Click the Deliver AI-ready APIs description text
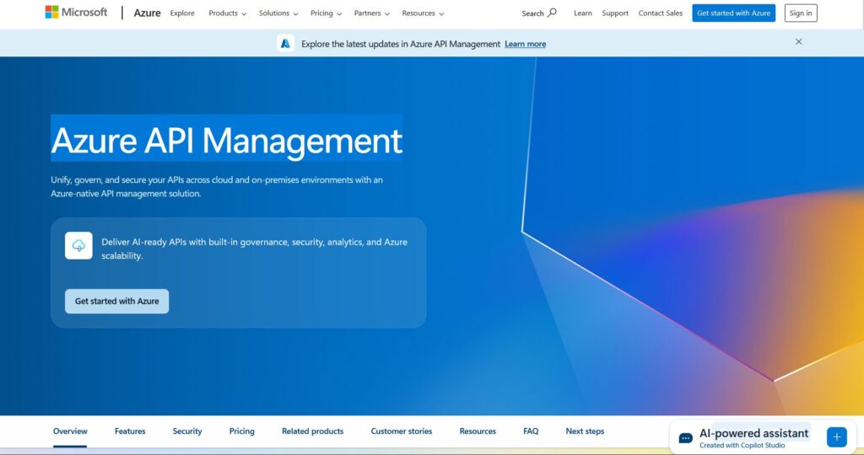The height and width of the screenshot is (455, 864). [x=255, y=249]
